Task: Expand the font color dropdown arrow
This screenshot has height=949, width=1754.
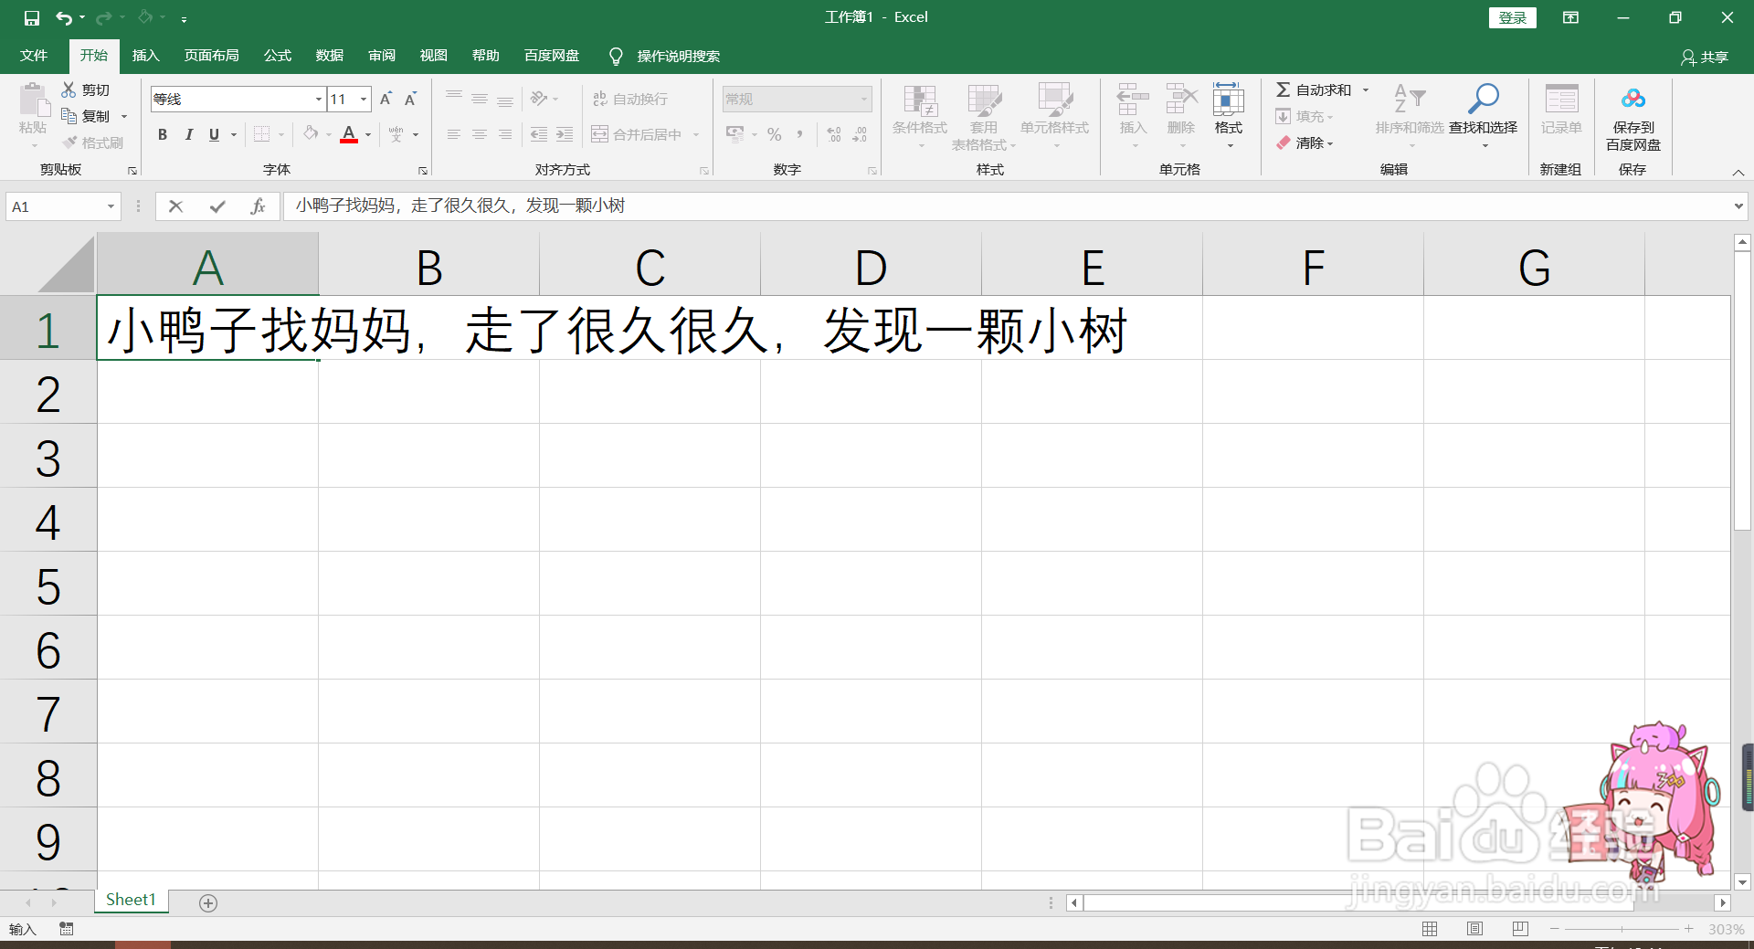Action: [367, 134]
